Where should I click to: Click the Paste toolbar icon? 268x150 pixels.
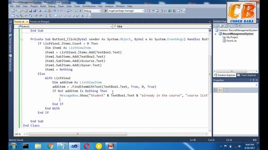49,11
